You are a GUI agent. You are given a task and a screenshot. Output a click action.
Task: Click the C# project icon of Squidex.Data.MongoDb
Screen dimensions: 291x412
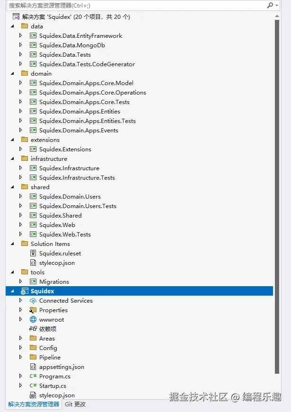pos(33,45)
